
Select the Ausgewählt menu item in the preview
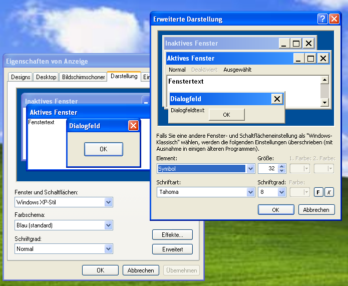click(237, 70)
